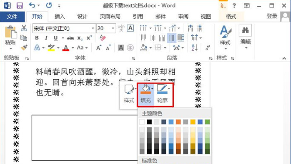Click the user account avatar
298x164 pixels.
(285, 17)
